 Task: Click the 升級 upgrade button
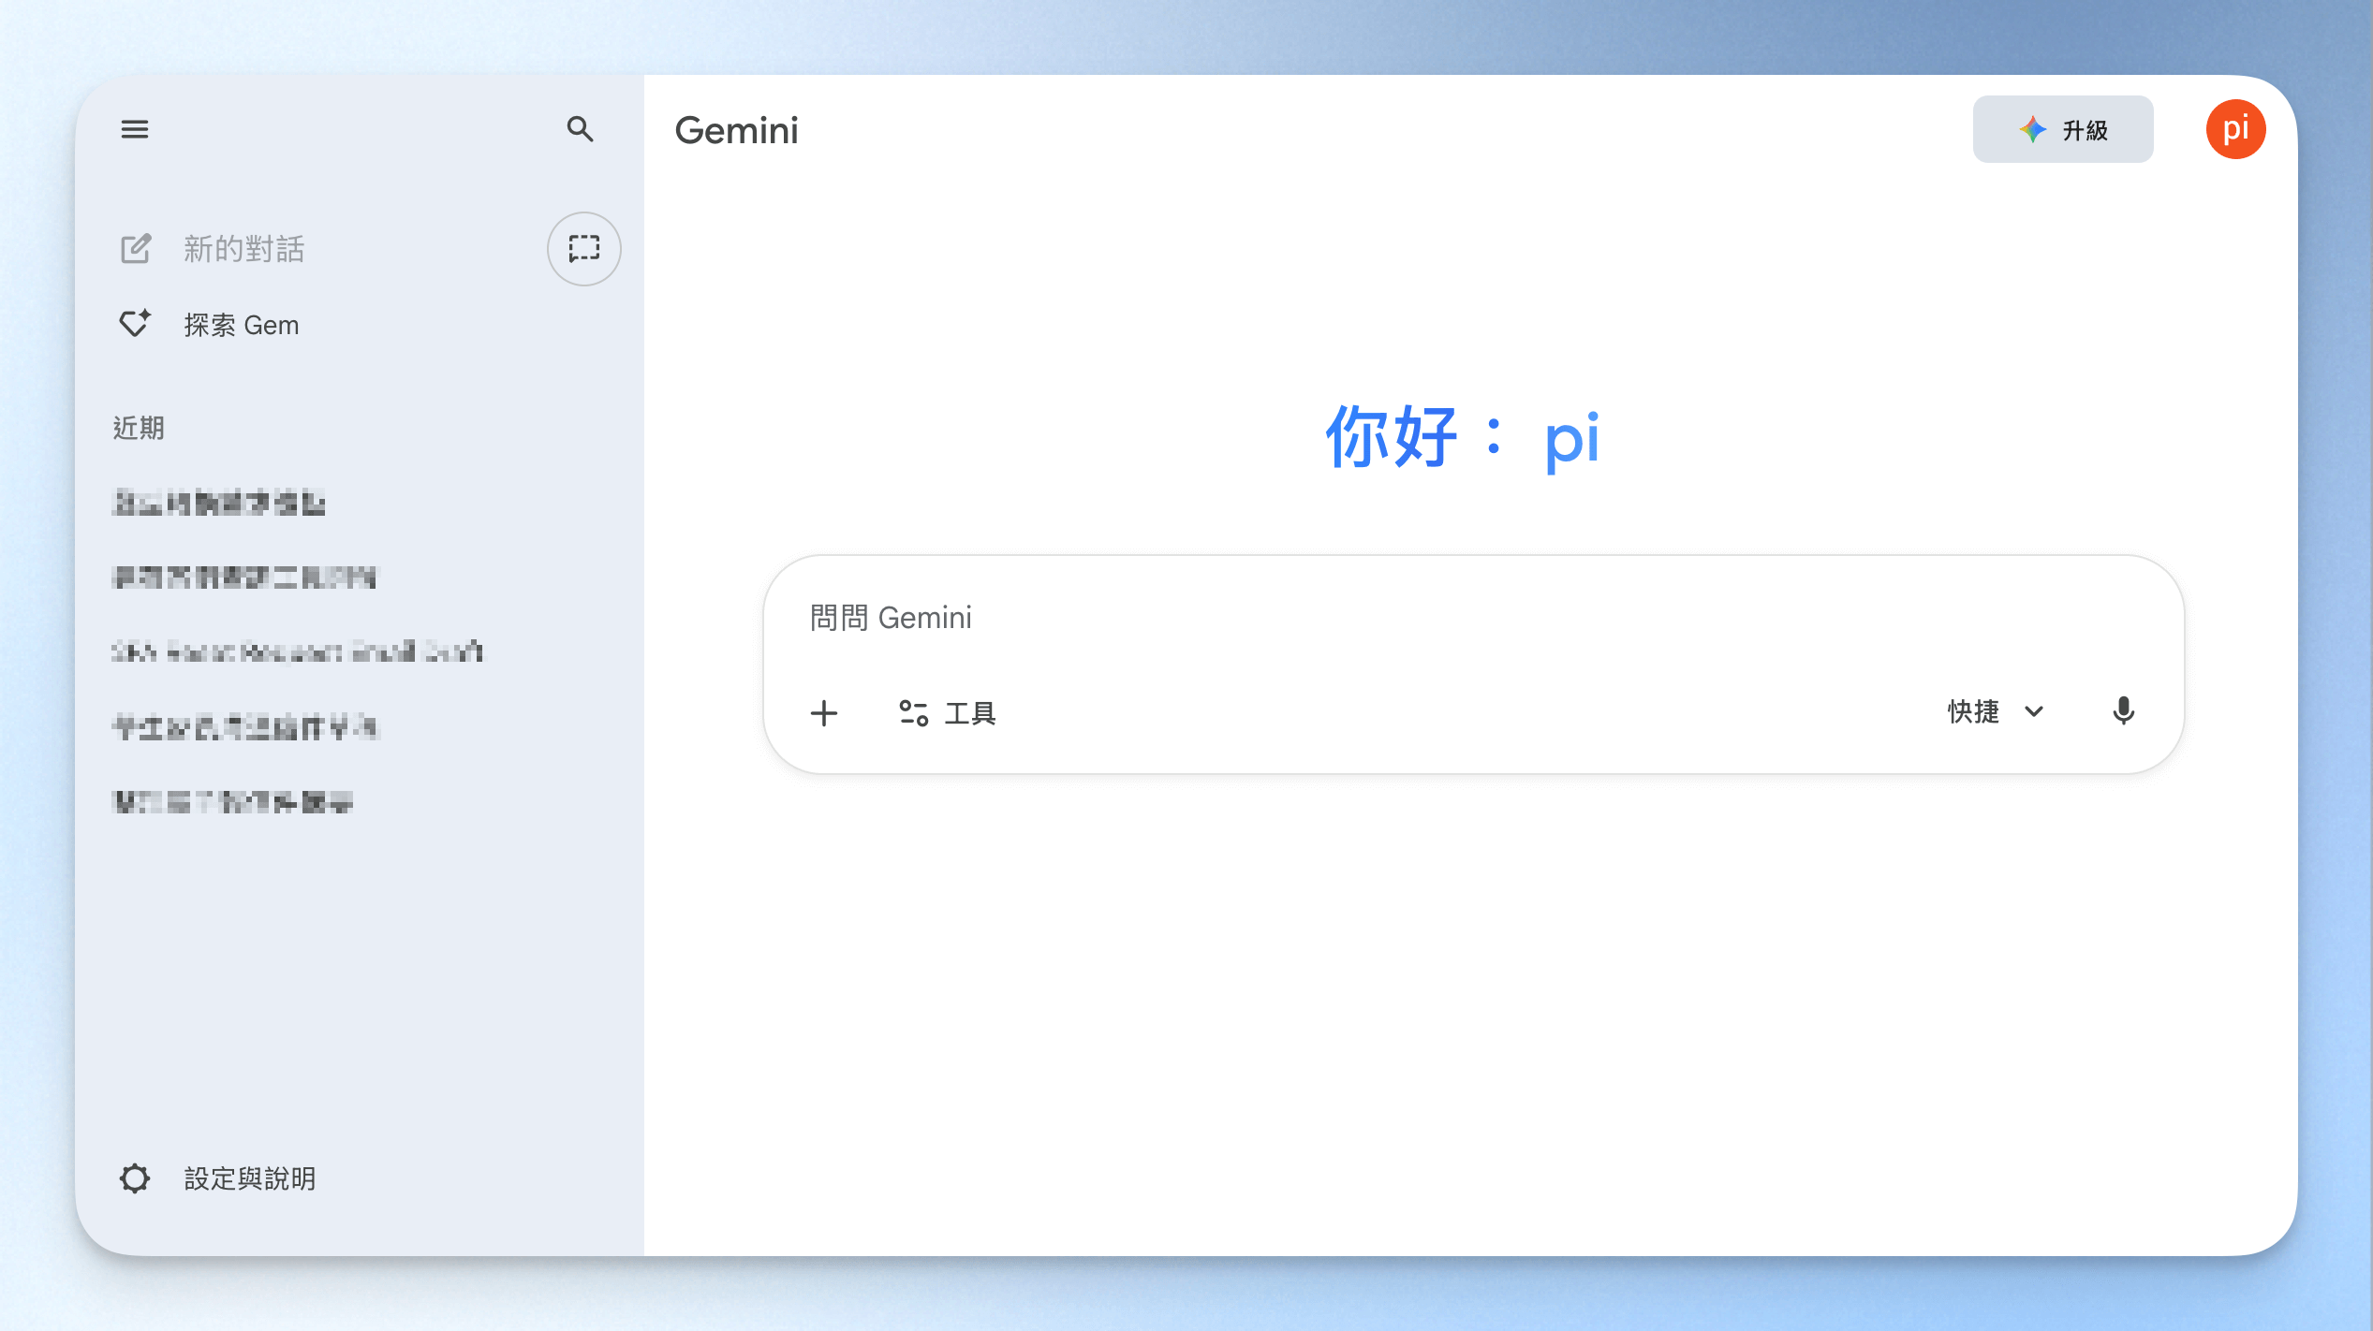pyautogui.click(x=2062, y=130)
